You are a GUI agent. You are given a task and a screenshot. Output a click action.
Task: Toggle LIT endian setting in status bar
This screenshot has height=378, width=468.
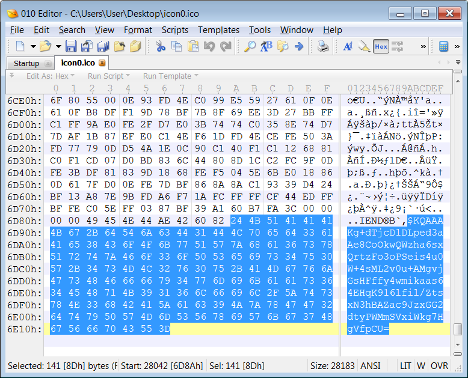point(406,365)
